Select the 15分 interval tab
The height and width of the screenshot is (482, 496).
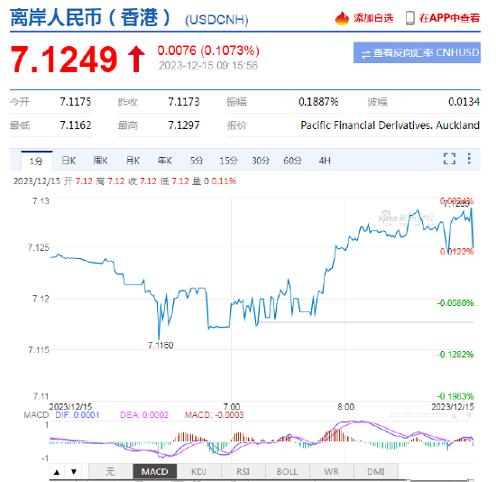(229, 161)
